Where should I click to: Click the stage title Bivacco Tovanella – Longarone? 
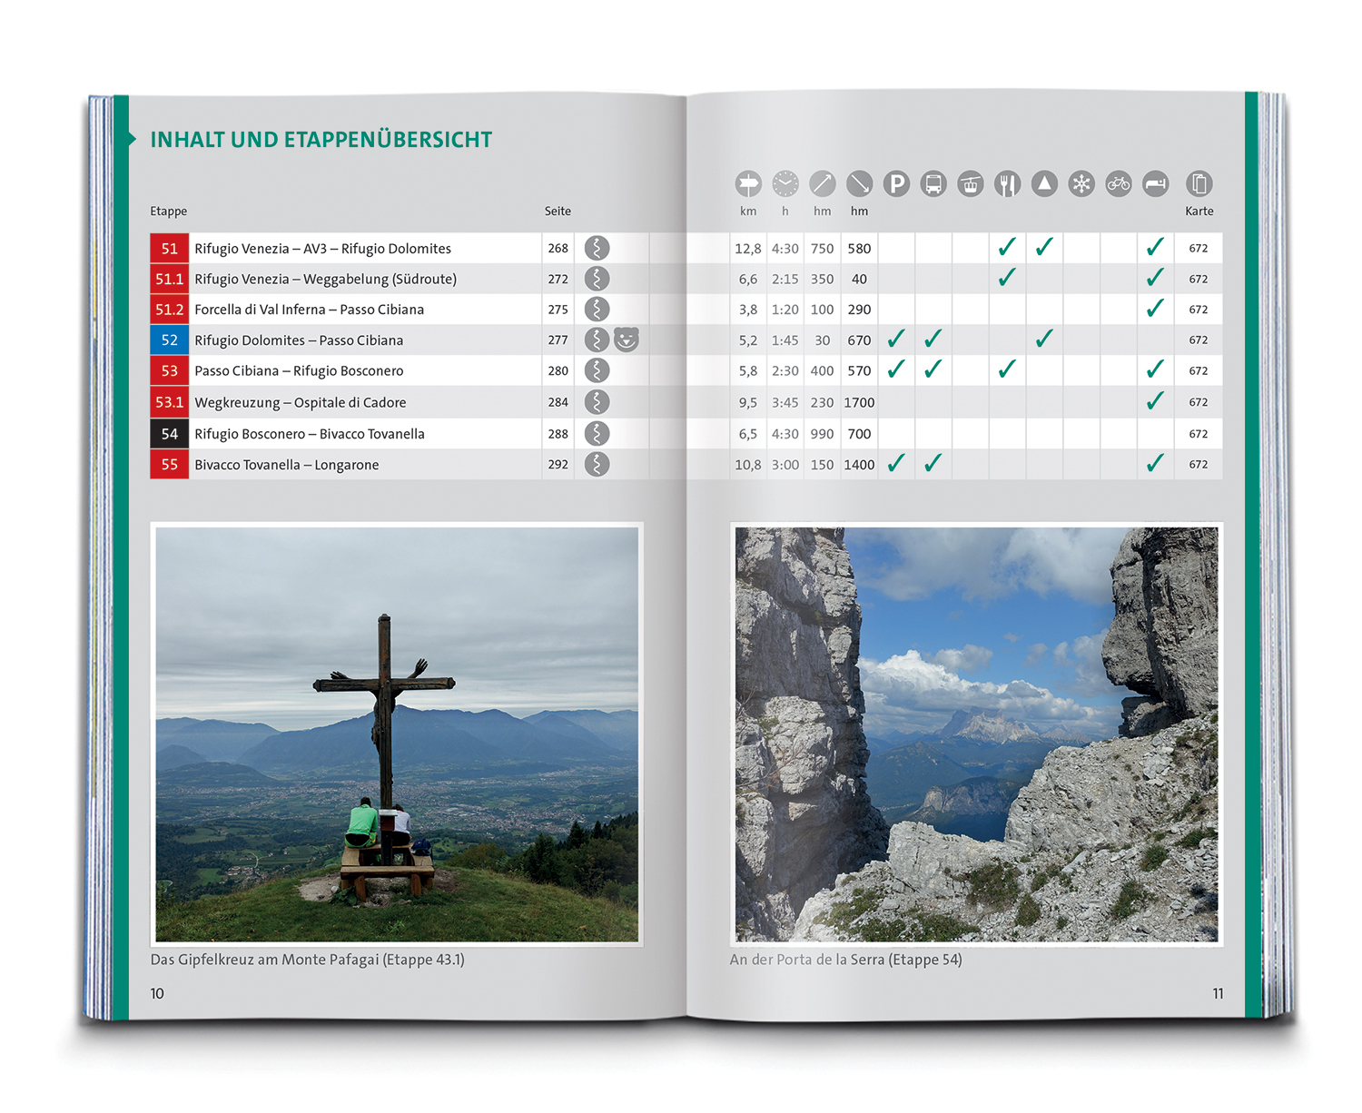[x=287, y=465]
